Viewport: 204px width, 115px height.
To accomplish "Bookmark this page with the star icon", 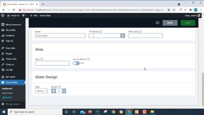I will 174,10.
